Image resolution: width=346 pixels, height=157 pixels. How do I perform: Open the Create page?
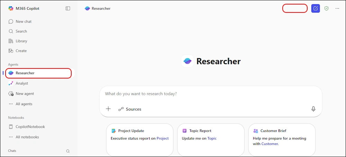[21, 50]
